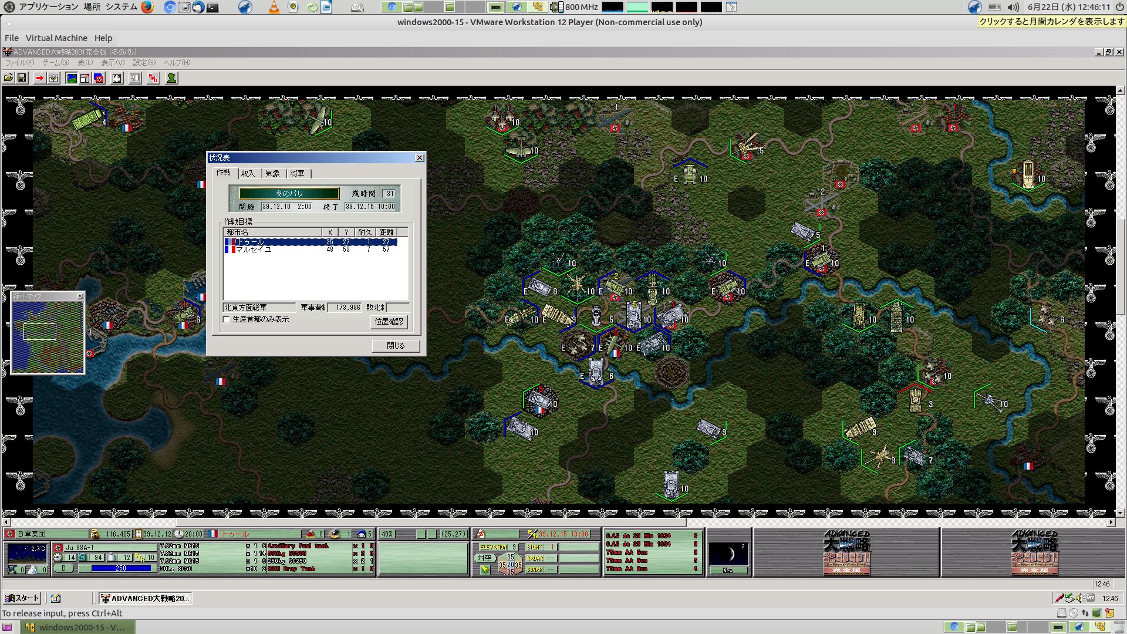Screen dimensions: 1127x634
Task: Click the Auxiliary Fuel tank weapon entry
Action: (298, 546)
